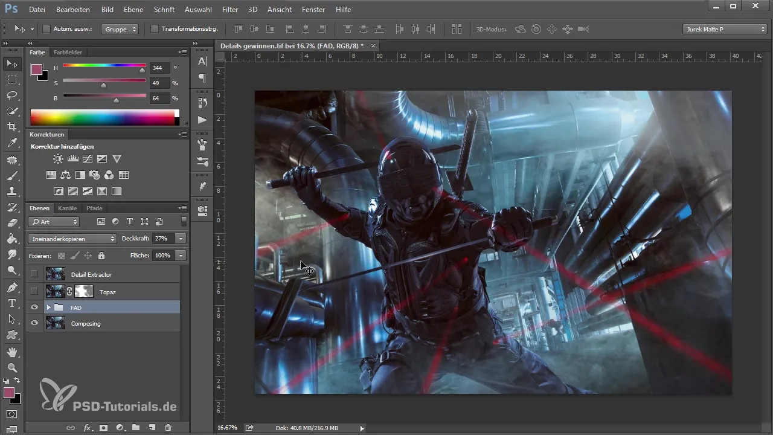Viewport: 773px width, 435px height.
Task: Open the Deckkraft opacity arrow
Action: tap(181, 239)
